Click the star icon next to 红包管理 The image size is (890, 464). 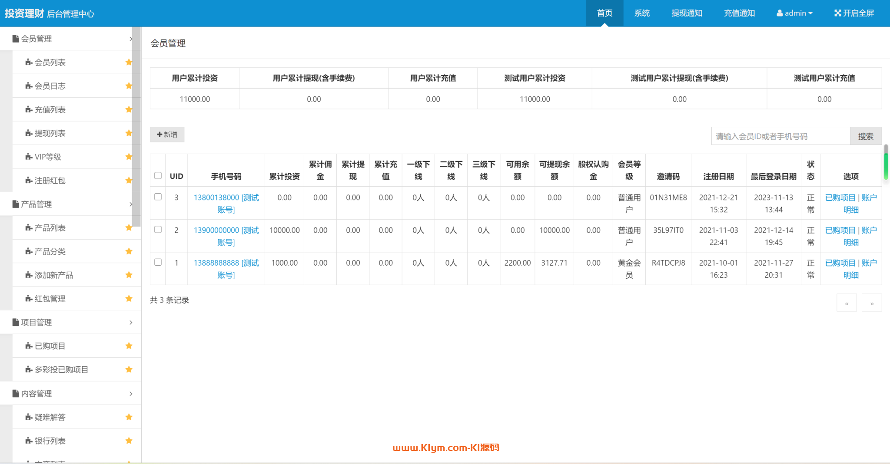[129, 299]
